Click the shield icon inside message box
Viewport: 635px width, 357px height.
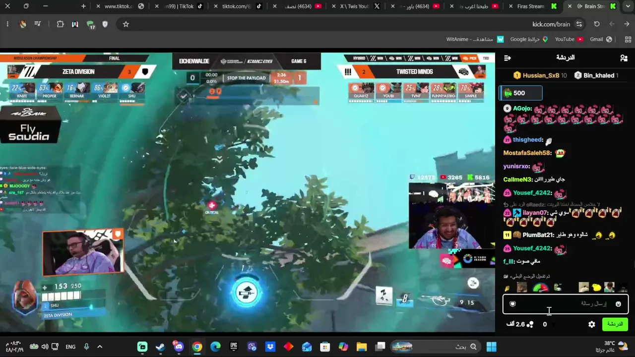512,304
